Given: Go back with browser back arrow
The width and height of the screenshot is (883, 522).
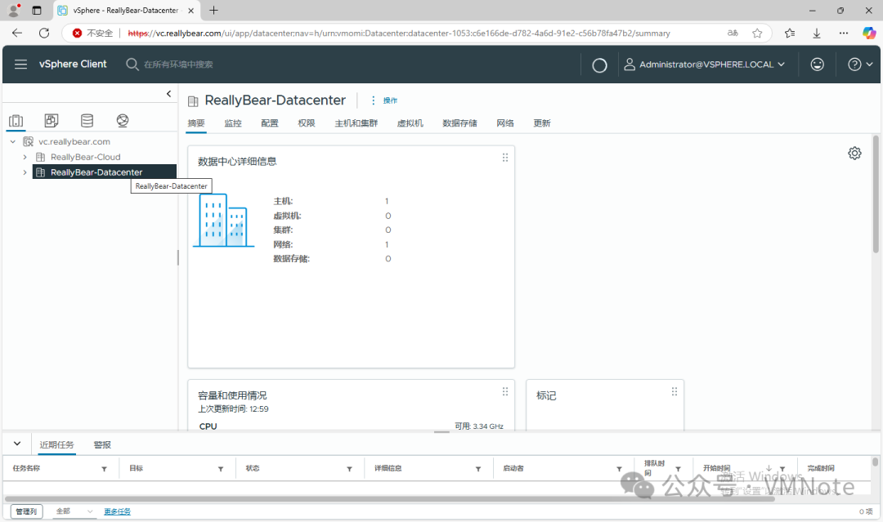Looking at the screenshot, I should click(17, 33).
